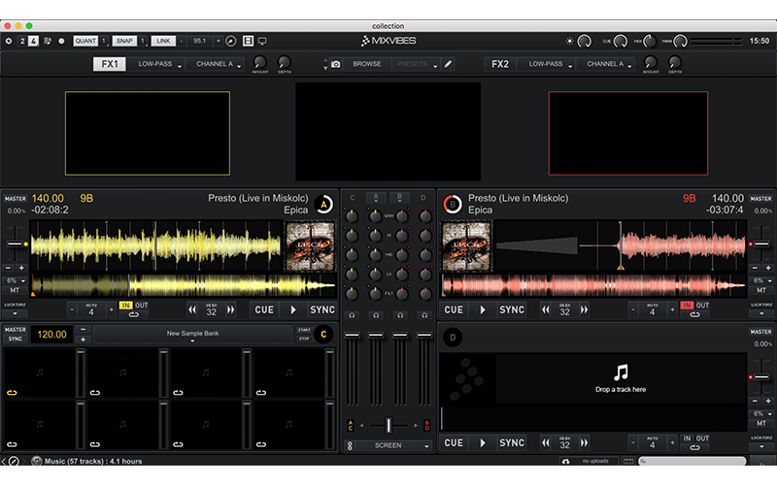
Task: Click the camera snapshot icon beside BROWSE
Action: 335,64
